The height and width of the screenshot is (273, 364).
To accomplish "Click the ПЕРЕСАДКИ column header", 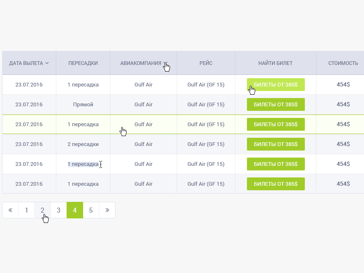I will click(x=83, y=63).
